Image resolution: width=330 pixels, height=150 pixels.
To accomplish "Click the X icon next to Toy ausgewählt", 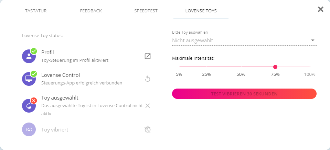I will [148, 105].
